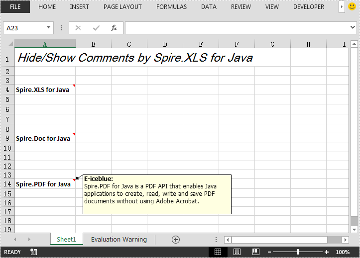Click the 100% zoom level
The height and width of the screenshot is (258, 360).
[x=343, y=252]
